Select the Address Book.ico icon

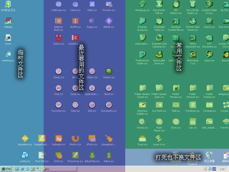58,21
